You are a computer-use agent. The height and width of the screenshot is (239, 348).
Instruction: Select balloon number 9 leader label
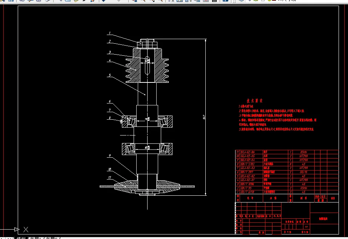[109, 155]
